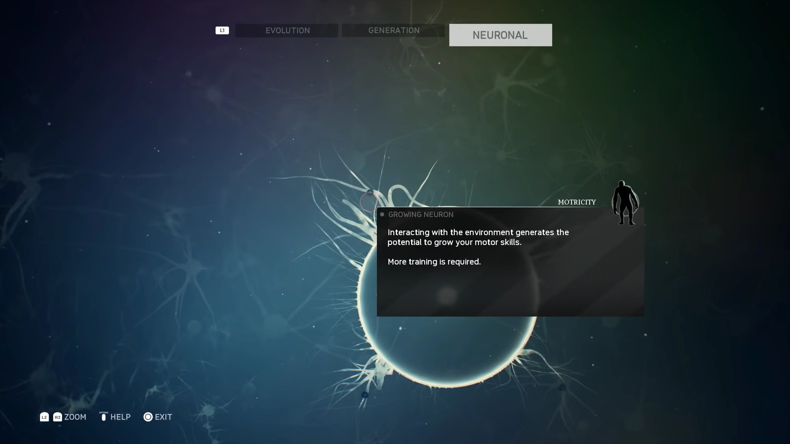Click the ZOOM label
The image size is (790, 444).
coord(75,417)
